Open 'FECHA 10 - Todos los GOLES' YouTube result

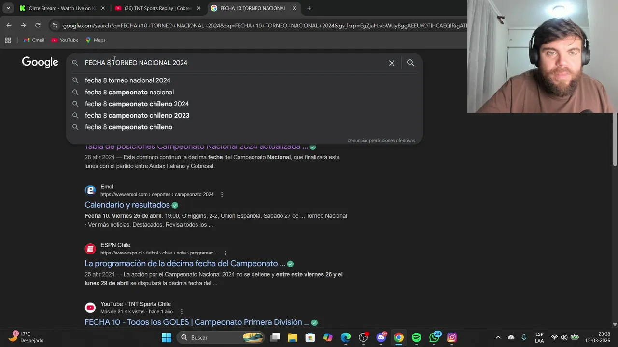[197, 322]
